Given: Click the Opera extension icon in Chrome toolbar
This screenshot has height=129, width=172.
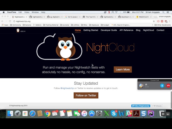Looking at the screenshot, I should [x=158, y=21].
